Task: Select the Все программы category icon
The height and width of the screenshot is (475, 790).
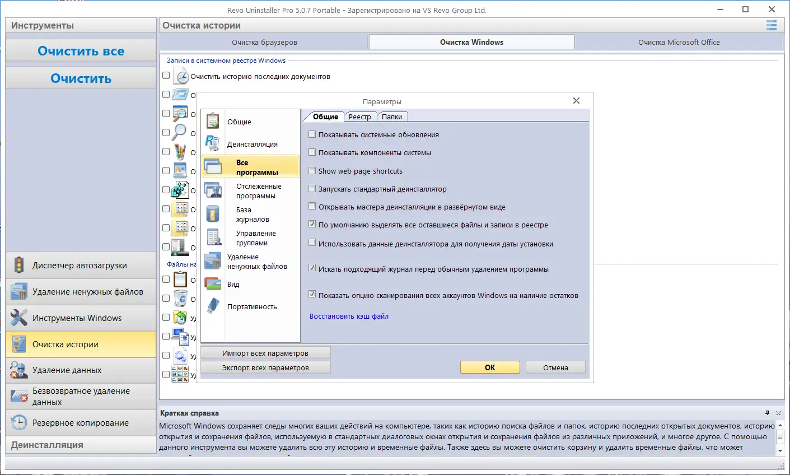Action: pos(213,167)
